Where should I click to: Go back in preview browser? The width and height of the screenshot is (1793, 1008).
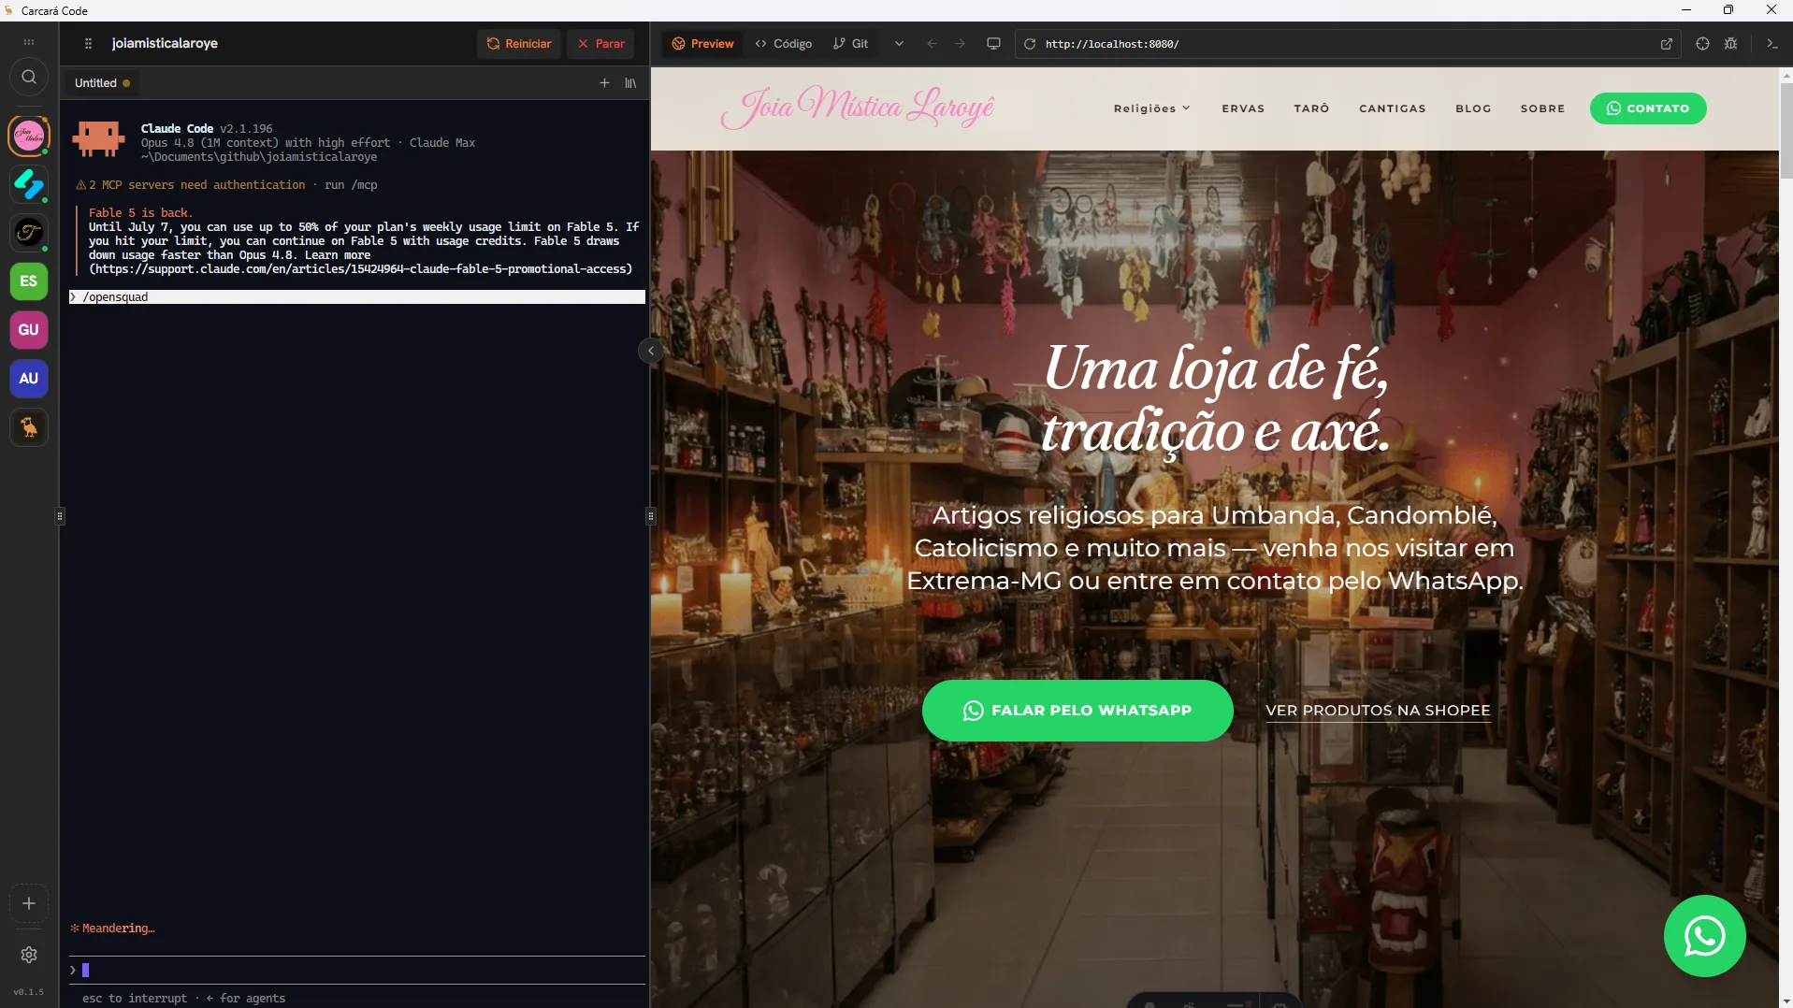click(932, 44)
